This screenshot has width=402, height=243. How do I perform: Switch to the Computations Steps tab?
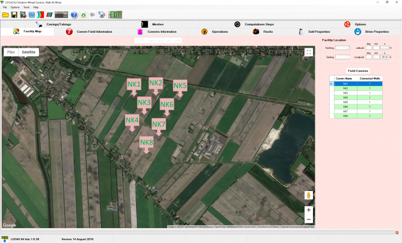click(254, 24)
